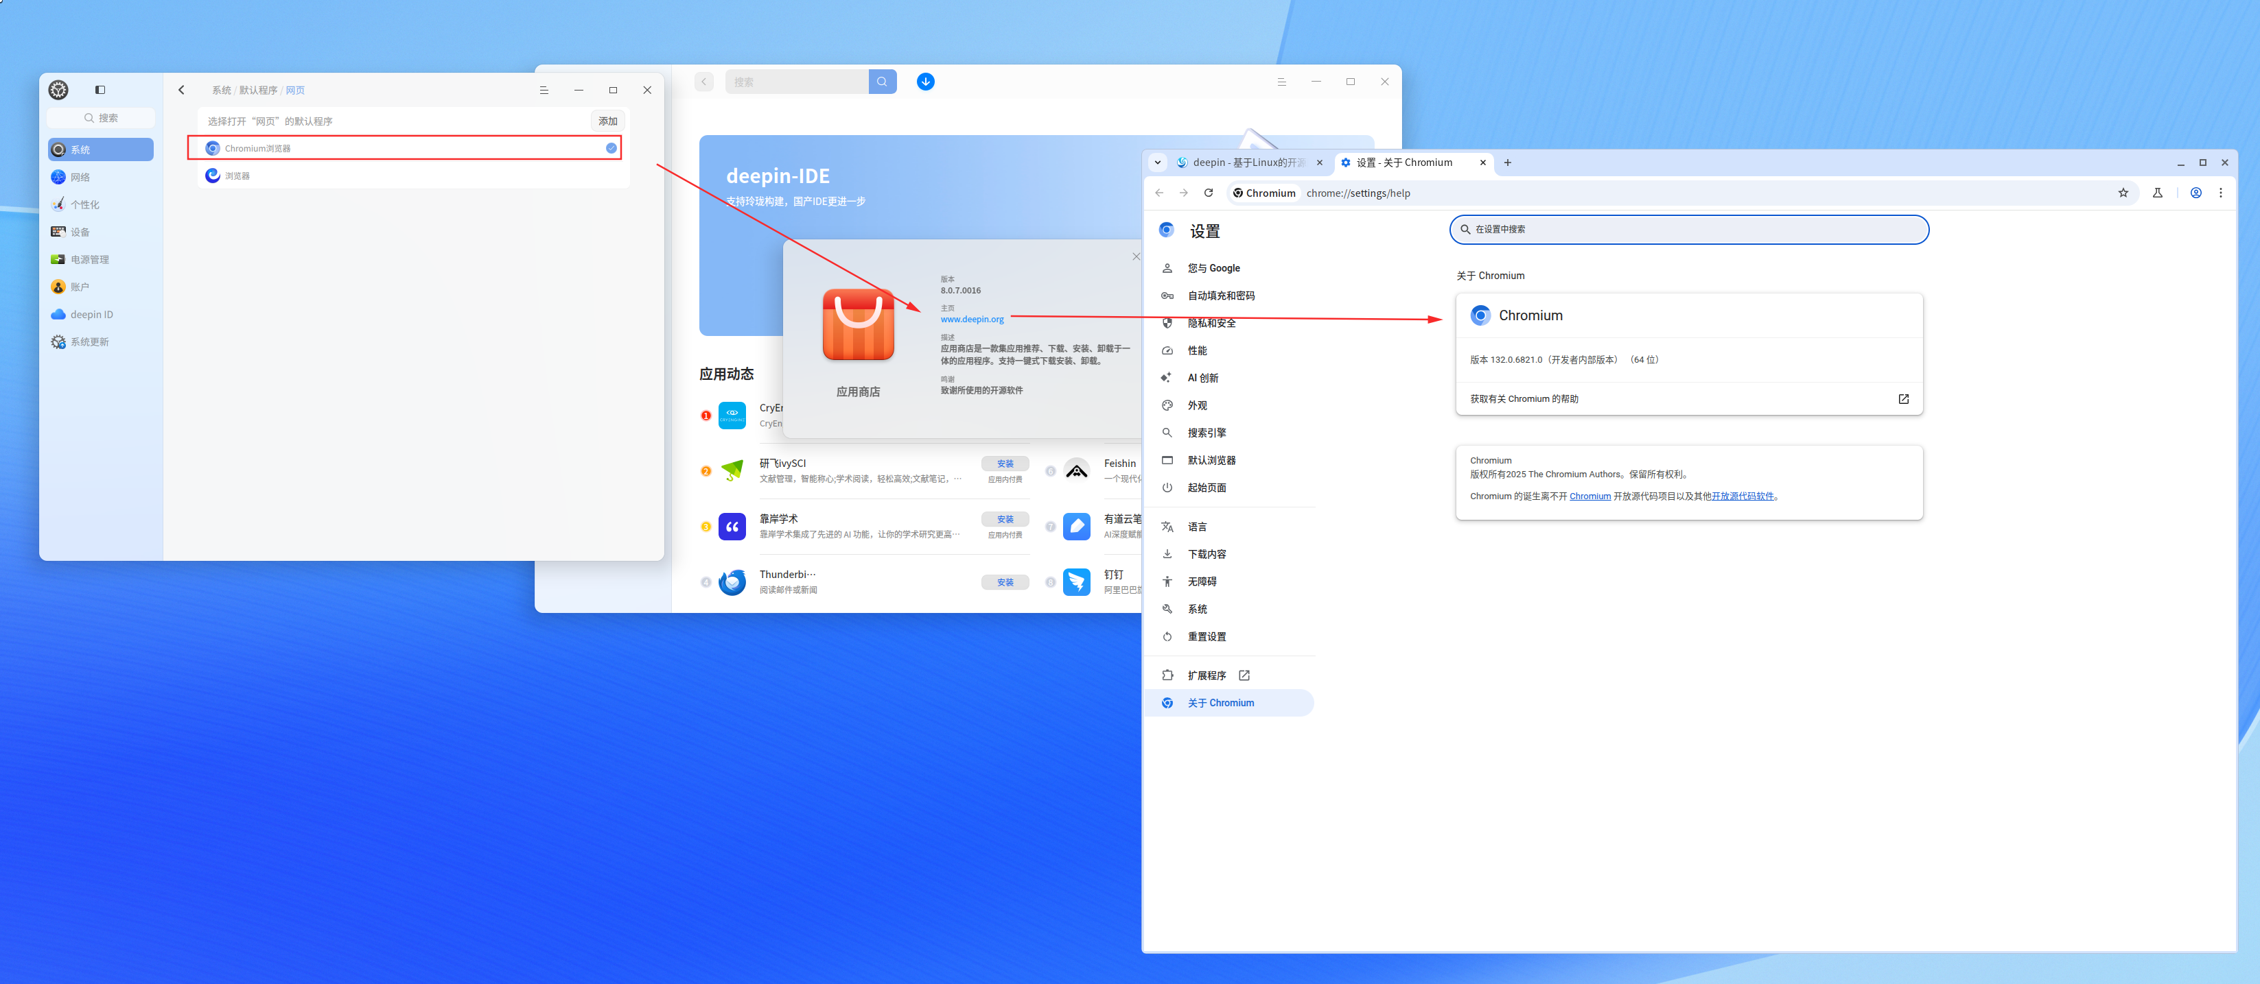
Task: Open 外观 settings section
Action: (1197, 405)
